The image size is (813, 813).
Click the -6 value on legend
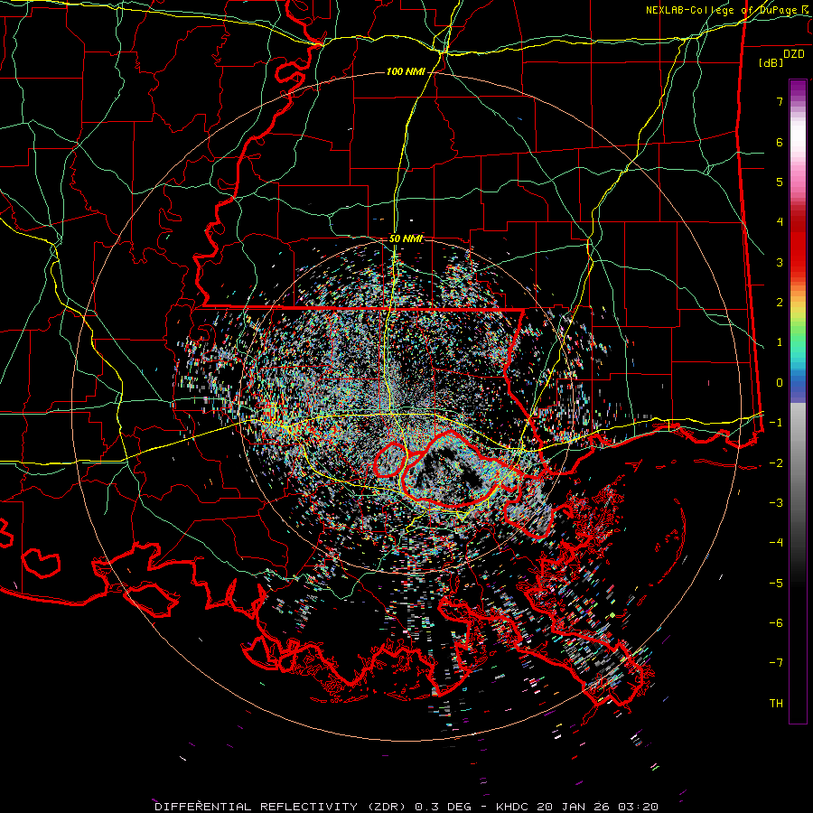tap(776, 623)
